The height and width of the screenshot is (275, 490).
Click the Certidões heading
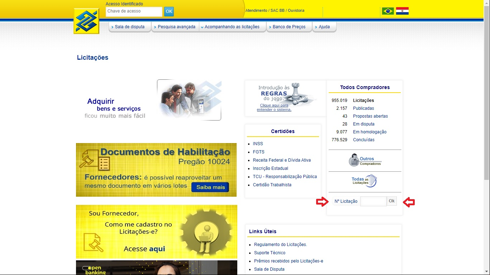click(283, 131)
